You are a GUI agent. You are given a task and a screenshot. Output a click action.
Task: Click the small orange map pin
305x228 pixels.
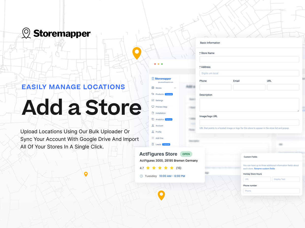86,174
